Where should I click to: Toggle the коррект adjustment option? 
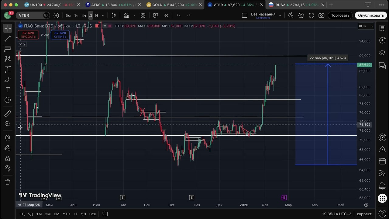coord(364,214)
